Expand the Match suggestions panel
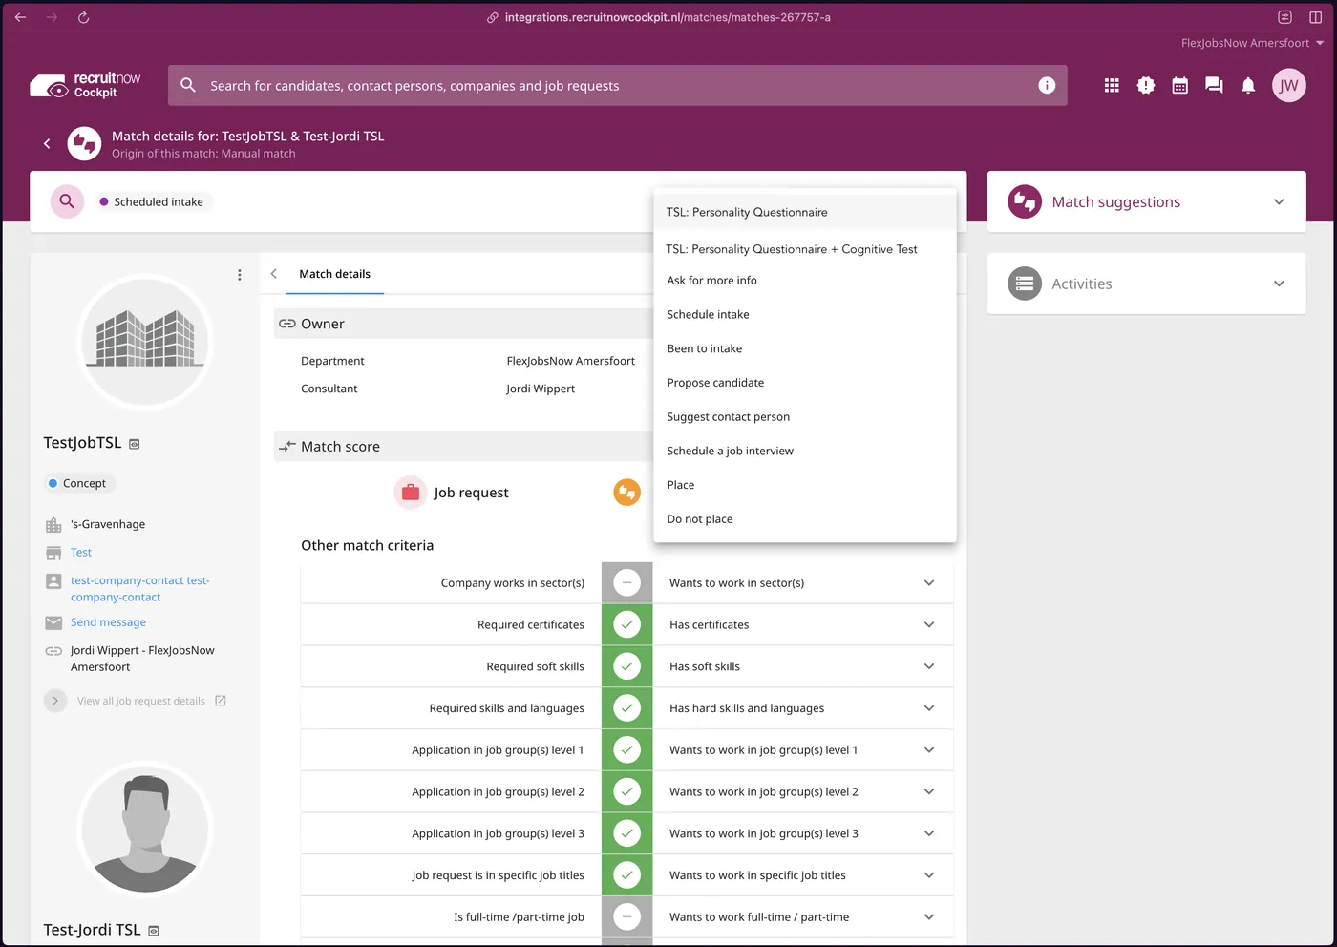 point(1279,202)
